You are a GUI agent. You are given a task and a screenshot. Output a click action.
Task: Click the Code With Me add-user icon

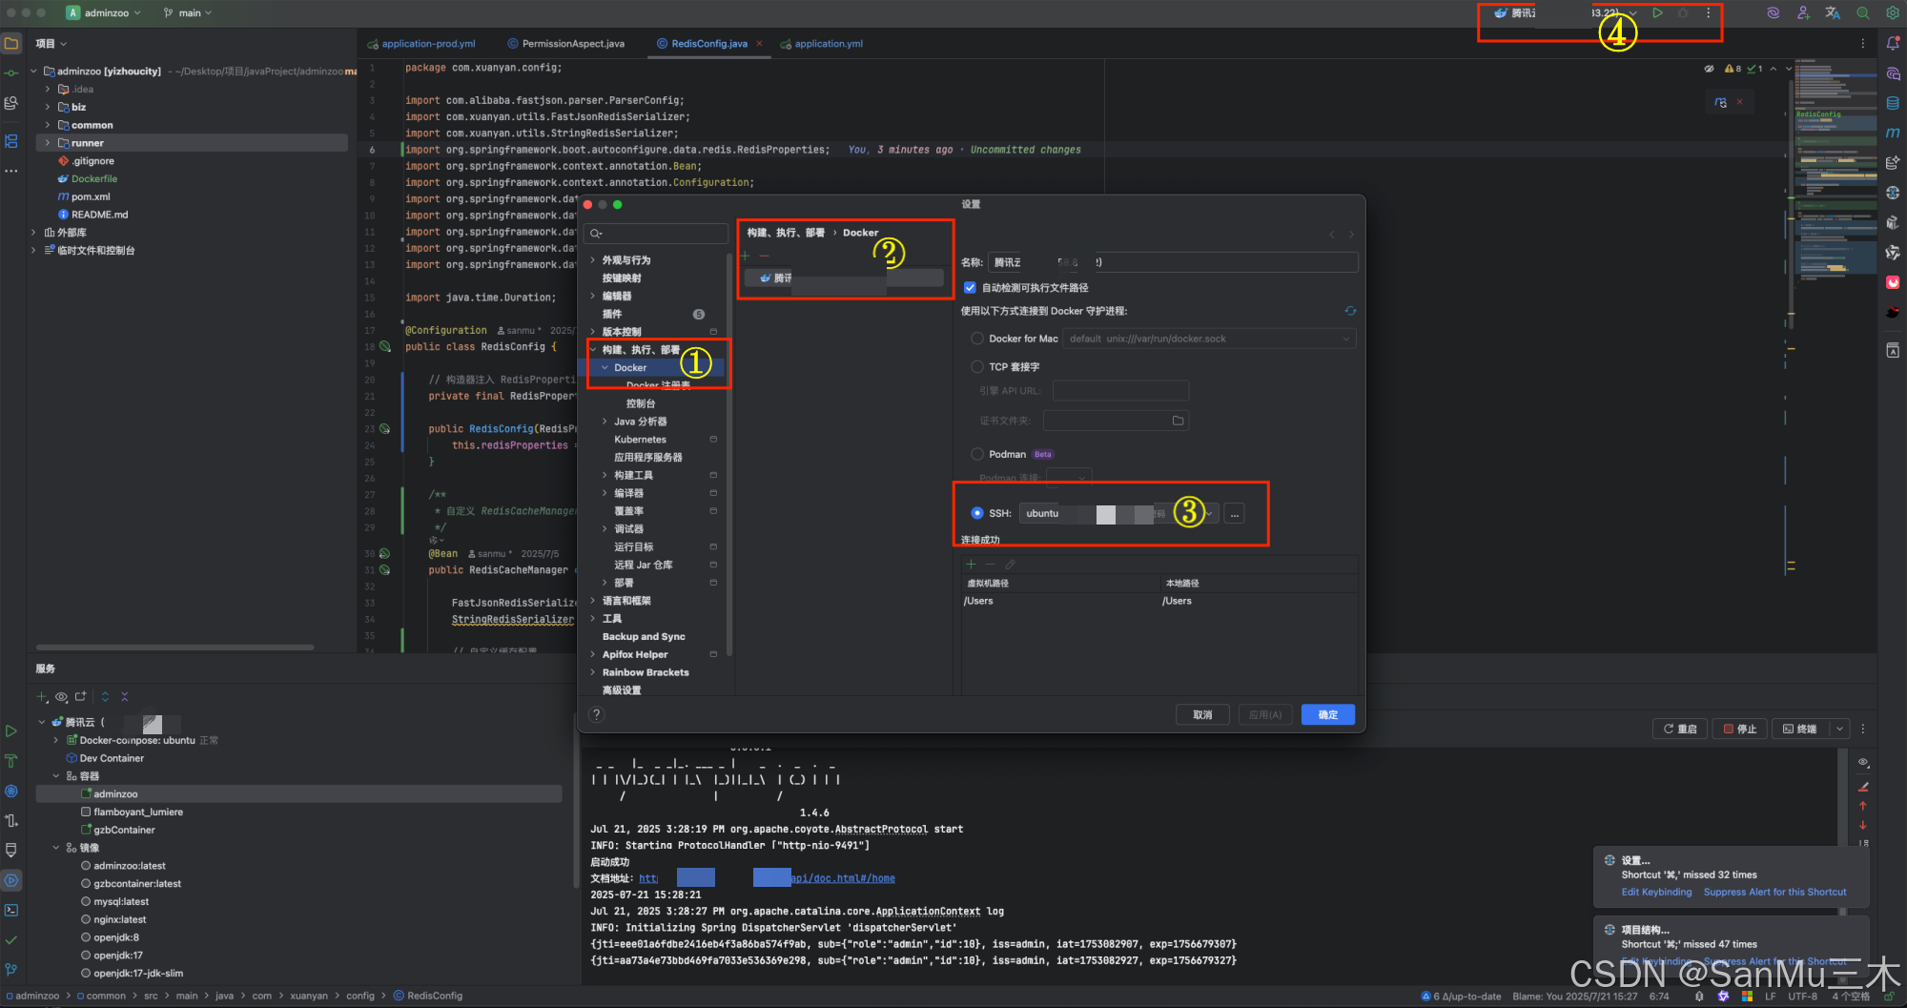click(1803, 13)
